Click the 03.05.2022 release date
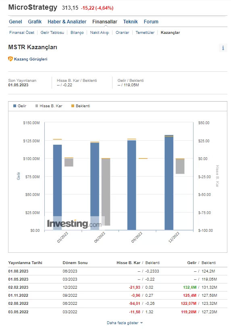This screenshot has width=231, height=331. click(18, 312)
